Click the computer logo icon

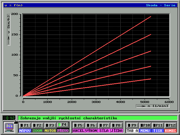tap(9, 127)
